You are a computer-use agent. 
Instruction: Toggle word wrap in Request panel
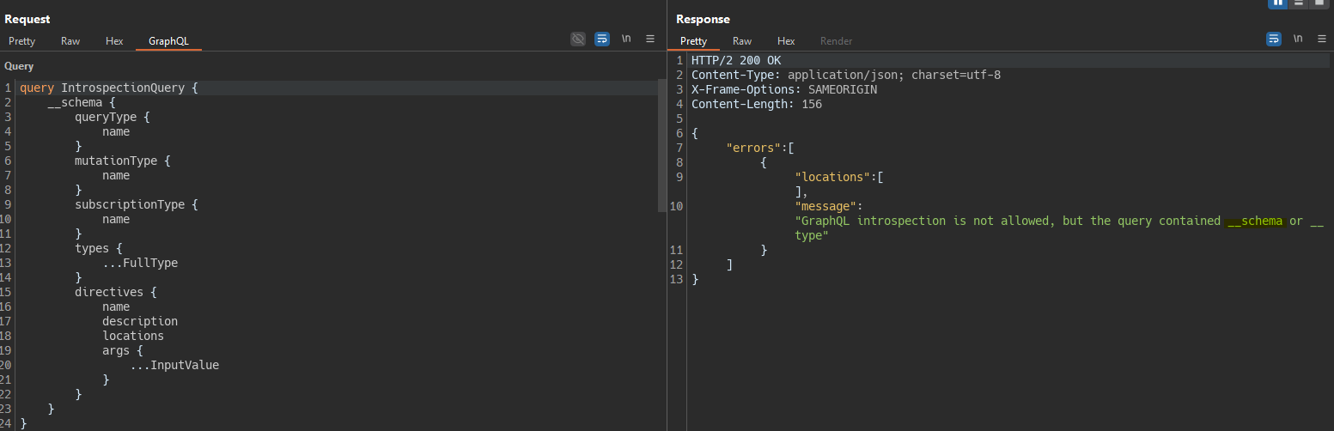pos(602,39)
